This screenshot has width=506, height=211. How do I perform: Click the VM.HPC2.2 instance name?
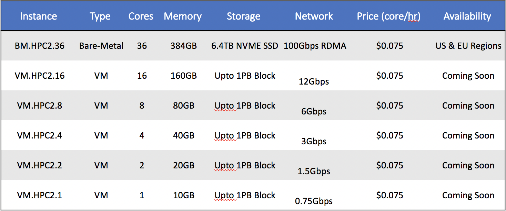[x=40, y=165]
